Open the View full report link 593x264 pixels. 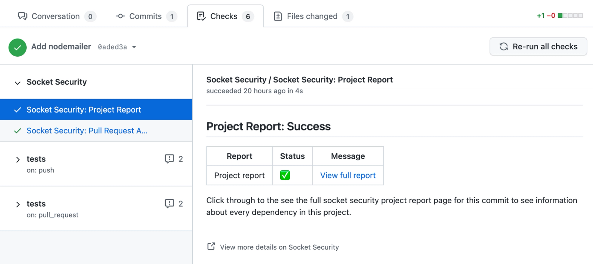coord(348,176)
